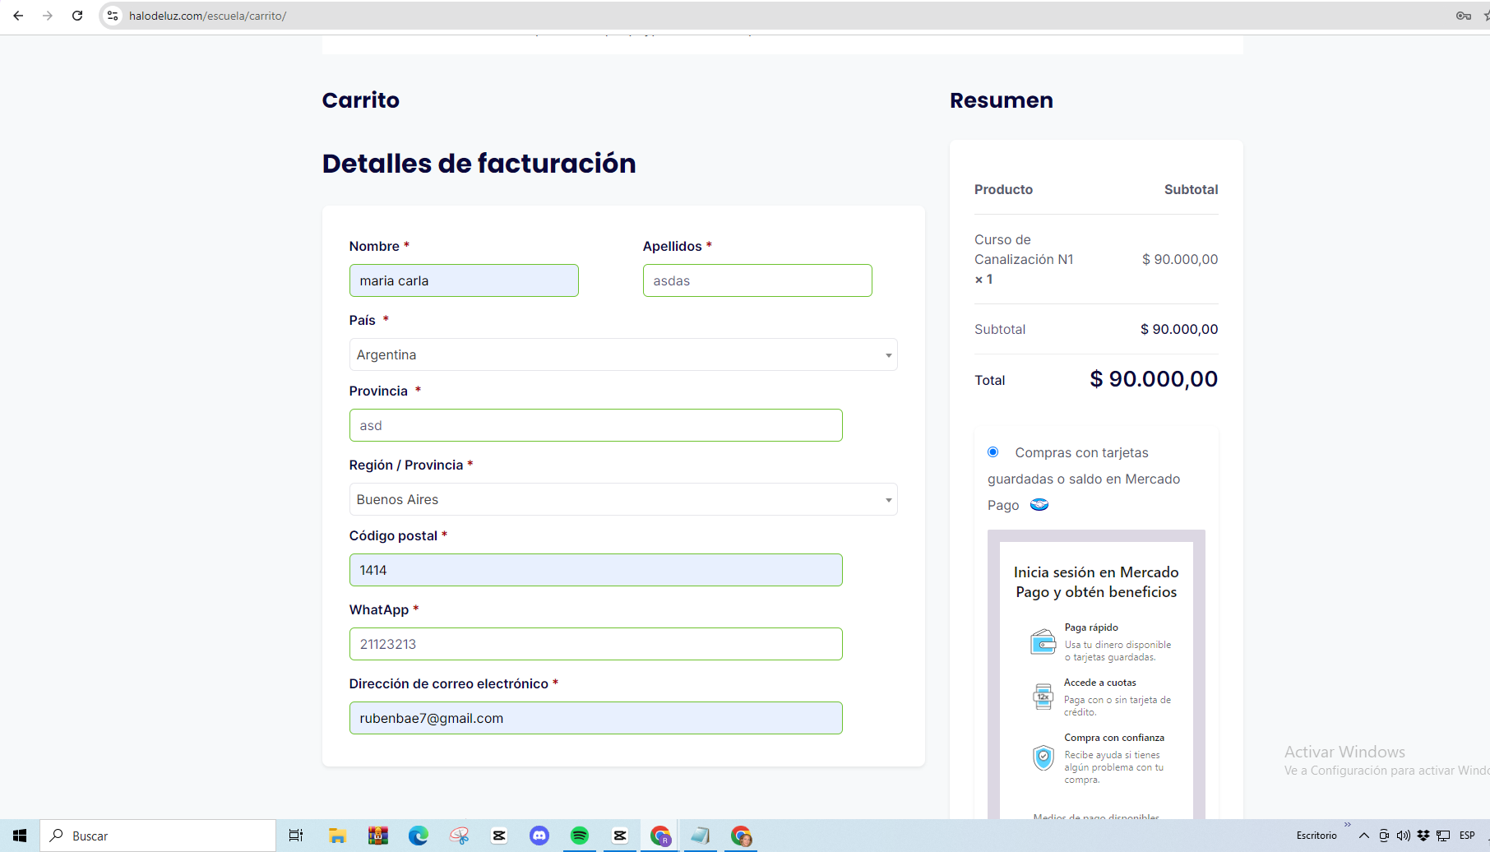Click the Carrito heading
This screenshot has height=852, width=1490.
(x=361, y=100)
